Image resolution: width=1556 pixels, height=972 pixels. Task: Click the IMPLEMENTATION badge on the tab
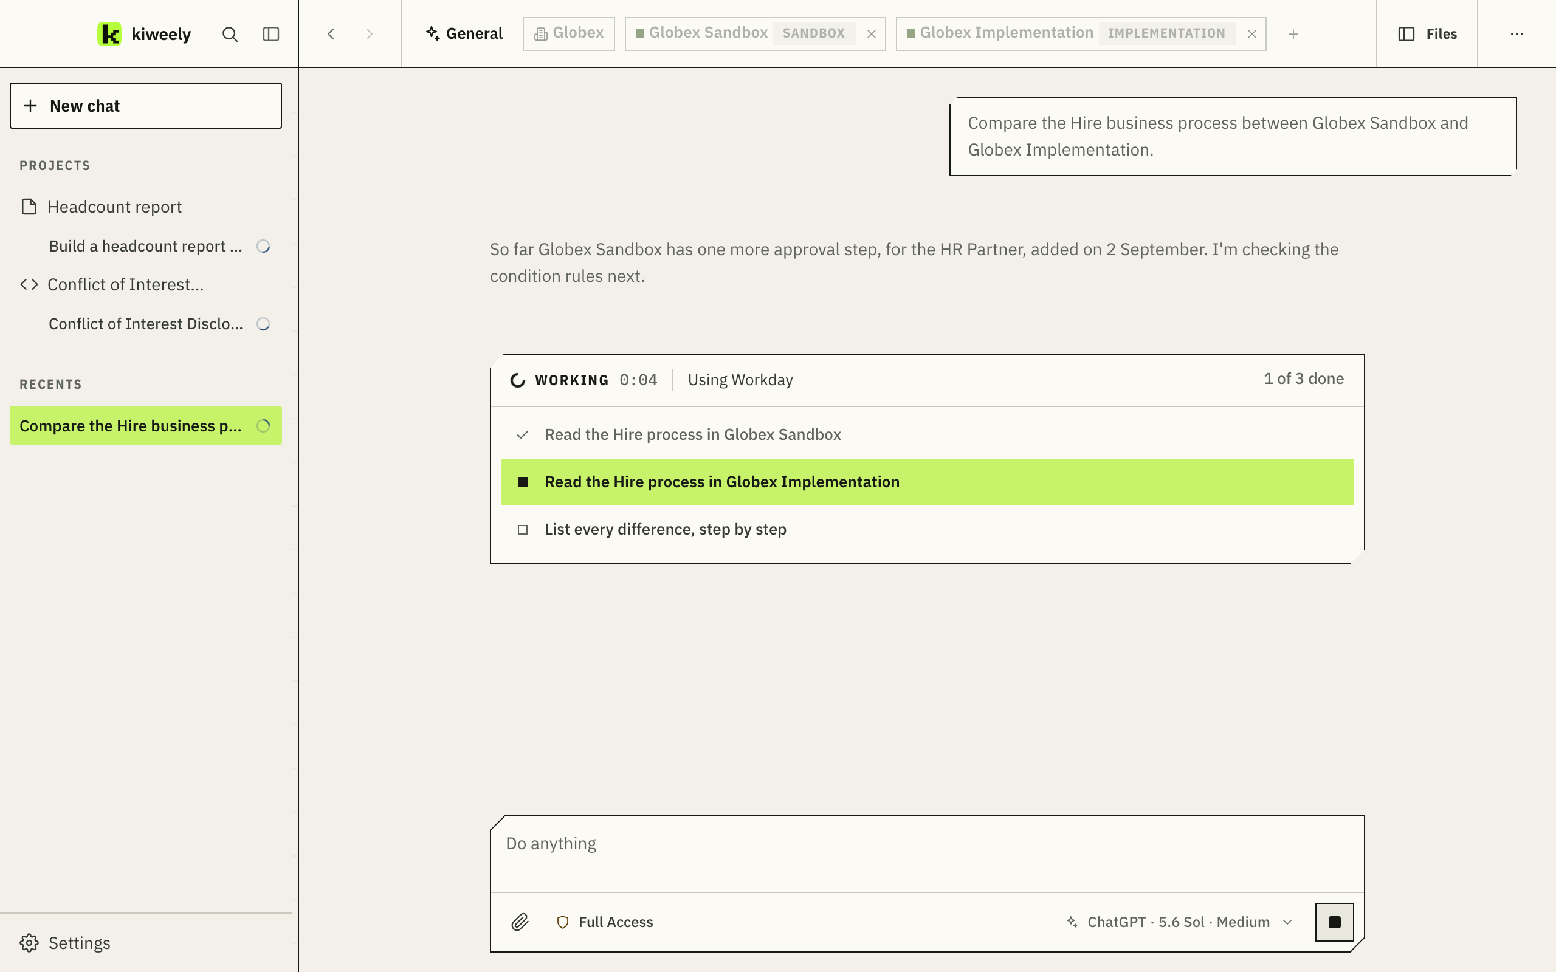click(1166, 33)
